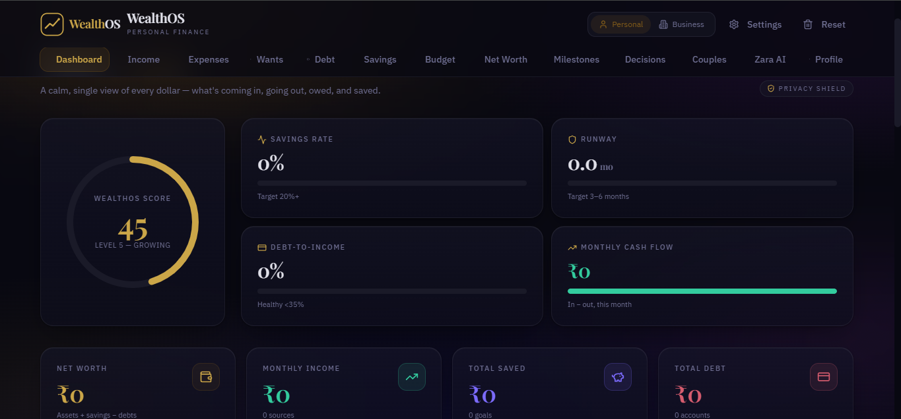Click the trending-up icon on Monthly Income card
Image resolution: width=901 pixels, height=419 pixels.
pyautogui.click(x=412, y=377)
